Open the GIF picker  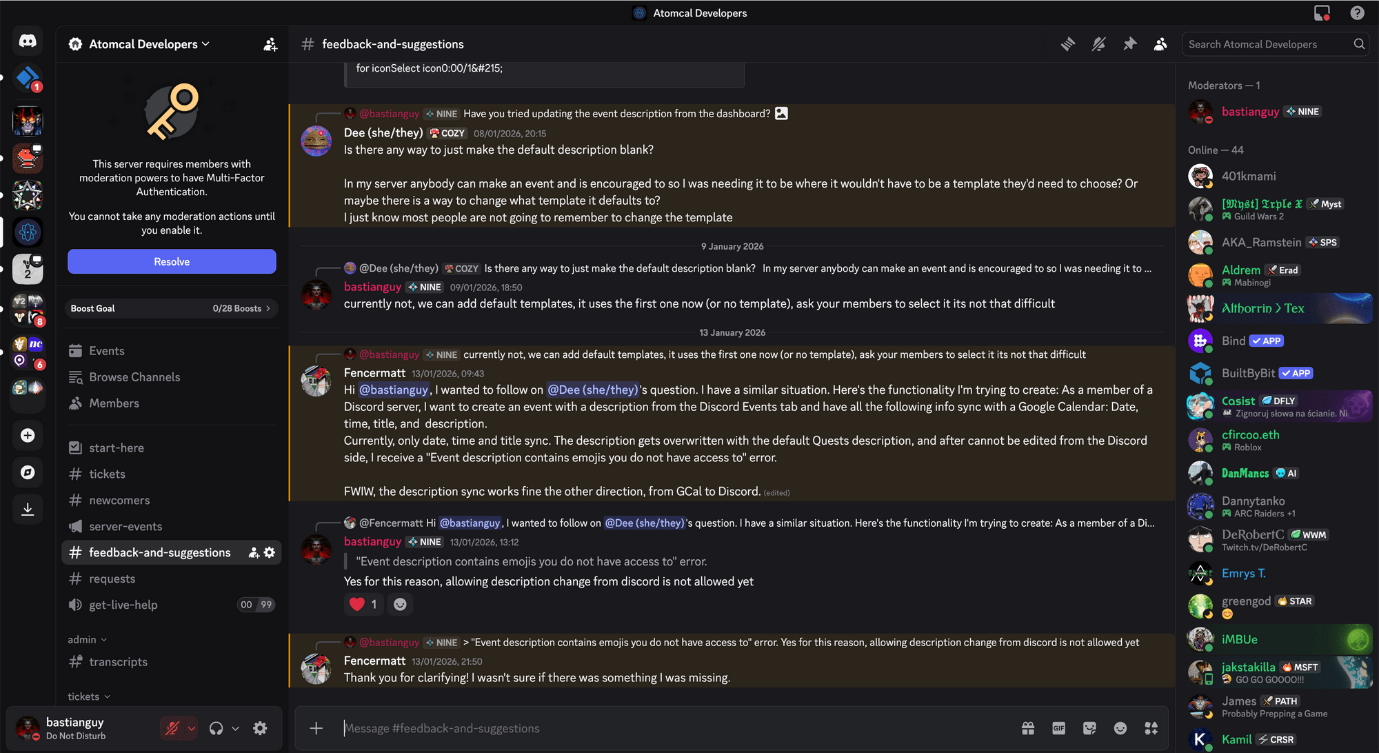pos(1058,728)
